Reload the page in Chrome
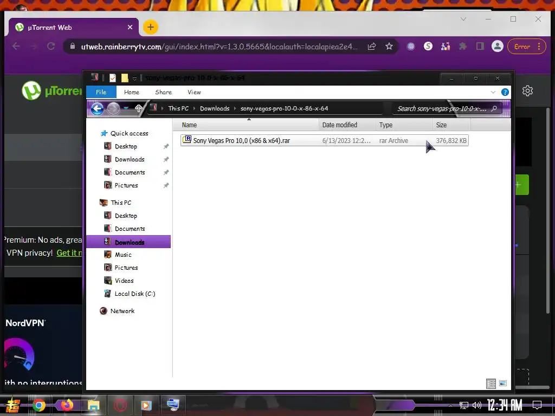The width and height of the screenshot is (555, 416). [51, 47]
